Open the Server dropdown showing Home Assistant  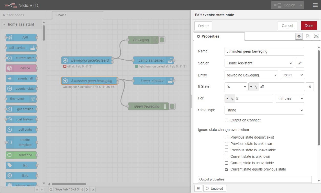coord(259,63)
